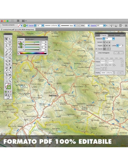Switch to the Sfumatura tab
Image resolution: width=128 pixels, height=166 pixels.
111,35
